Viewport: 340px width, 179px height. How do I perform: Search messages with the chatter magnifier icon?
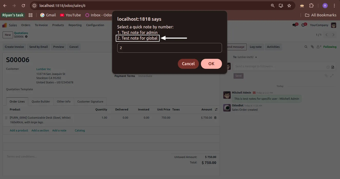pyautogui.click(x=306, y=47)
